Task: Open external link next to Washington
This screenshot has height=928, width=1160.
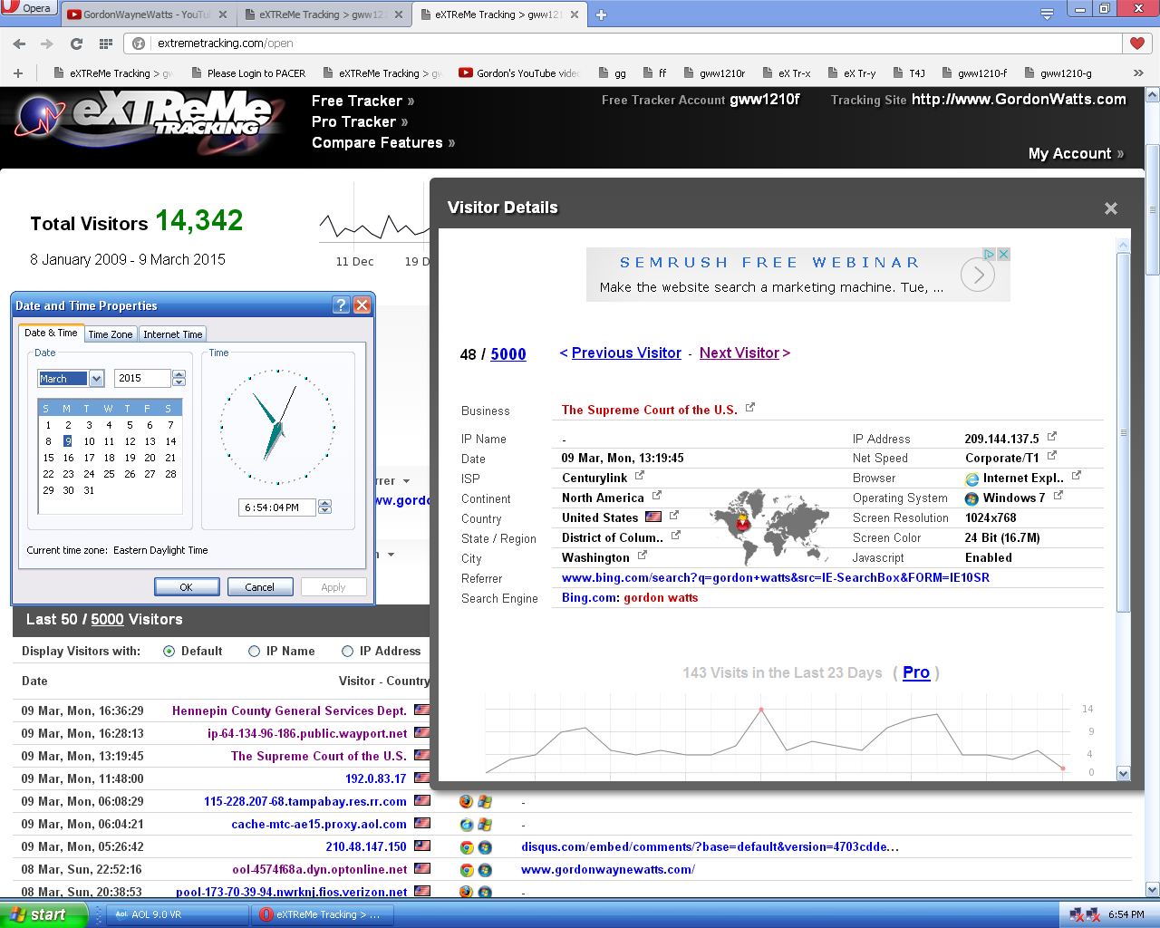Action: coord(642,556)
